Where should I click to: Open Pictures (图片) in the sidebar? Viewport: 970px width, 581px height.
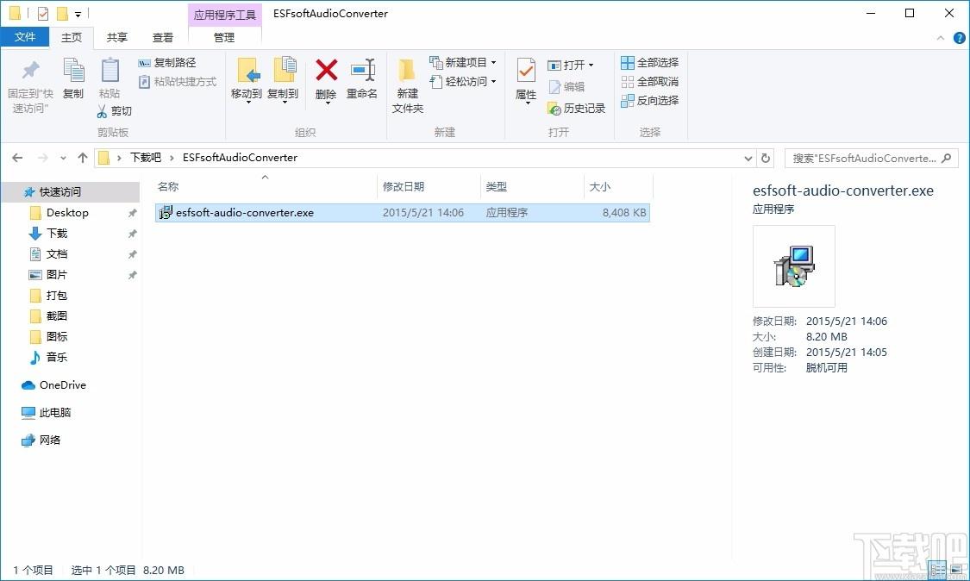(x=57, y=275)
